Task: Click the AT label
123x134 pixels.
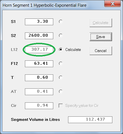Action: (x=14, y=91)
